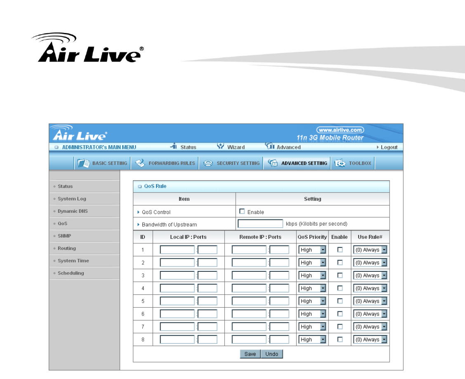Image resolution: width=465 pixels, height=379 pixels.
Task: Click Remote port field for rule 4
Action: click(279, 288)
